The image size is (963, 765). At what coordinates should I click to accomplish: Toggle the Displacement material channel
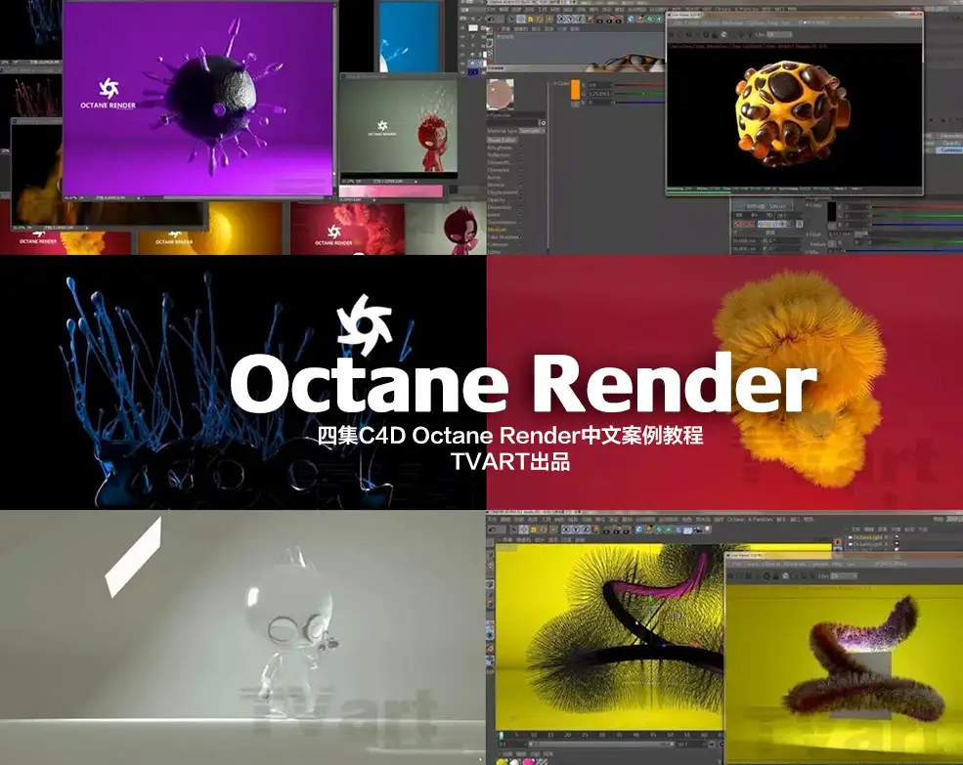pos(504,192)
